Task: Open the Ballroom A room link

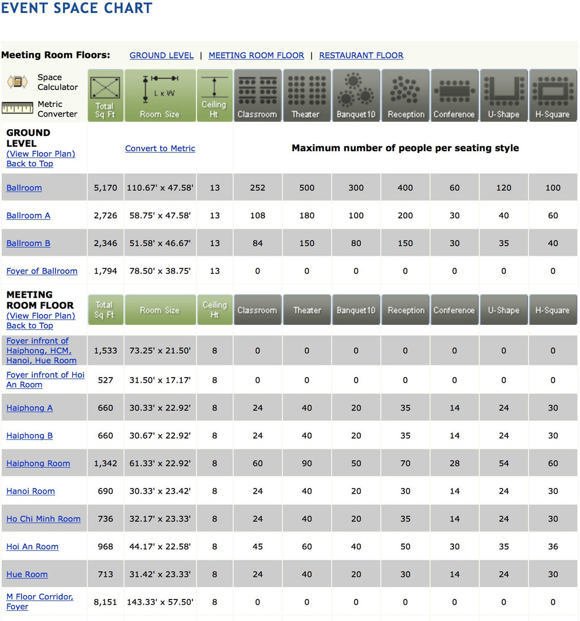Action: click(x=28, y=216)
